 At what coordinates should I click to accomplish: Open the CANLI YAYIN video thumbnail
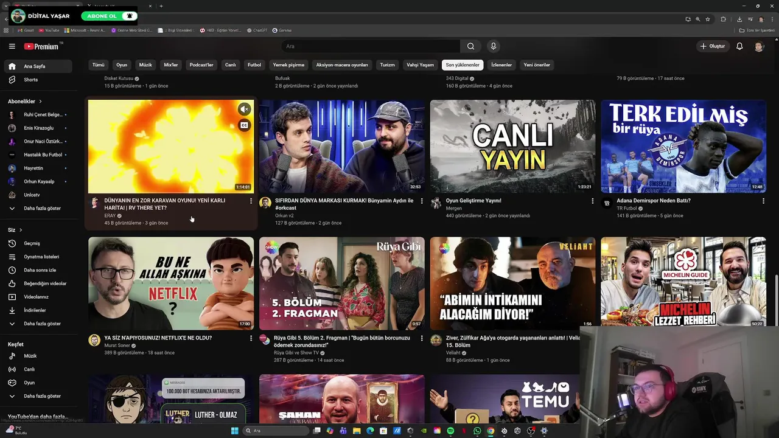click(512, 147)
